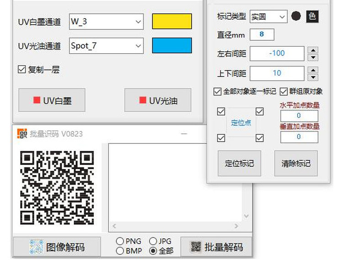Decrease 上下间距 with down arrow
The width and height of the screenshot is (343, 275).
313,77
